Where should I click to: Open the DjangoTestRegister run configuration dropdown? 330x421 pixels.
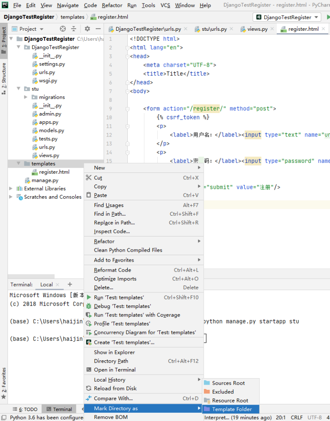click(x=287, y=17)
